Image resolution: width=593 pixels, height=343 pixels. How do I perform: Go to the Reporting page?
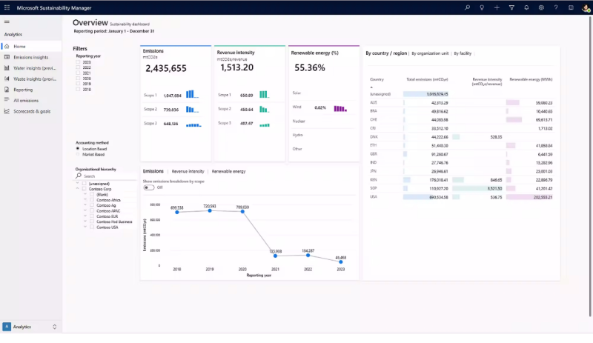(x=30, y=90)
